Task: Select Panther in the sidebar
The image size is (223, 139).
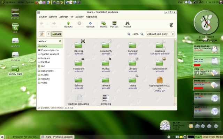Action: 50,62
